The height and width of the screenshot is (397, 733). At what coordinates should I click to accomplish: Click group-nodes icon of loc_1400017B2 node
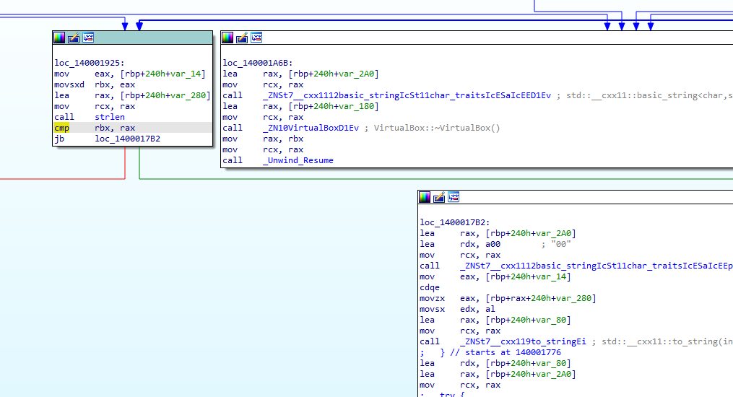454,198
